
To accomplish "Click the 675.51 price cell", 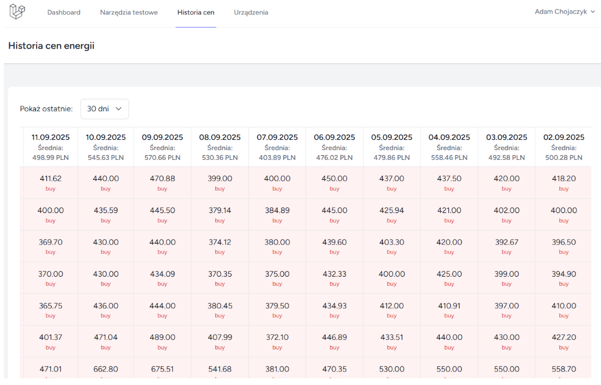I will (x=162, y=368).
